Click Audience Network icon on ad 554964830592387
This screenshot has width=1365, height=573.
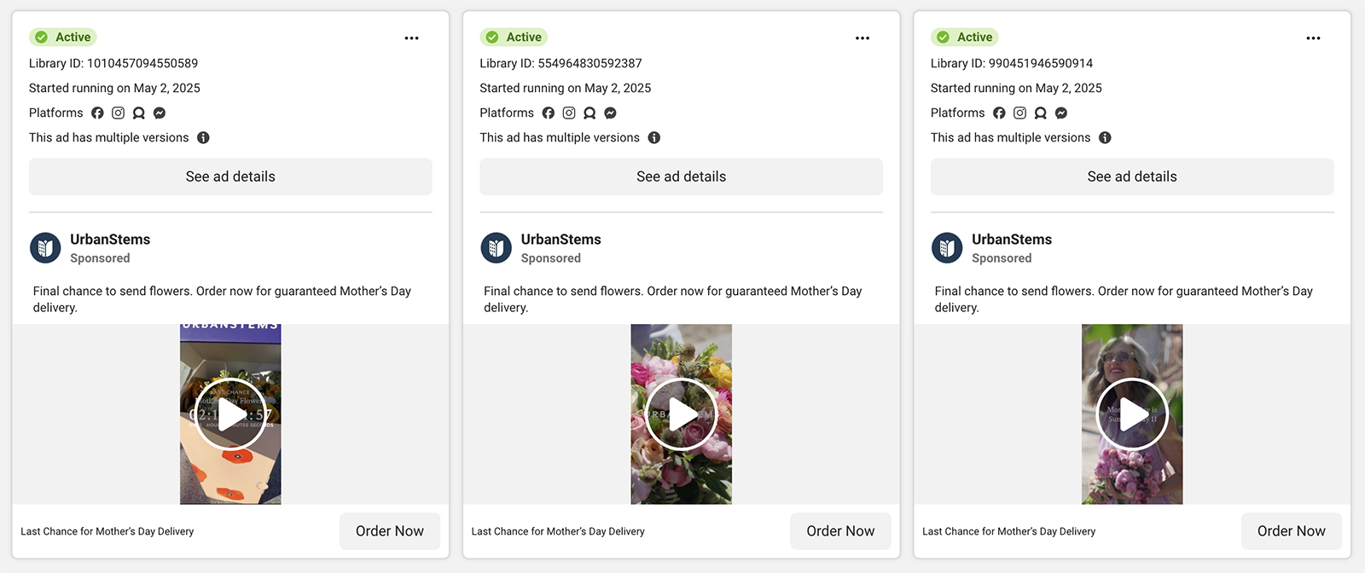[x=590, y=113]
